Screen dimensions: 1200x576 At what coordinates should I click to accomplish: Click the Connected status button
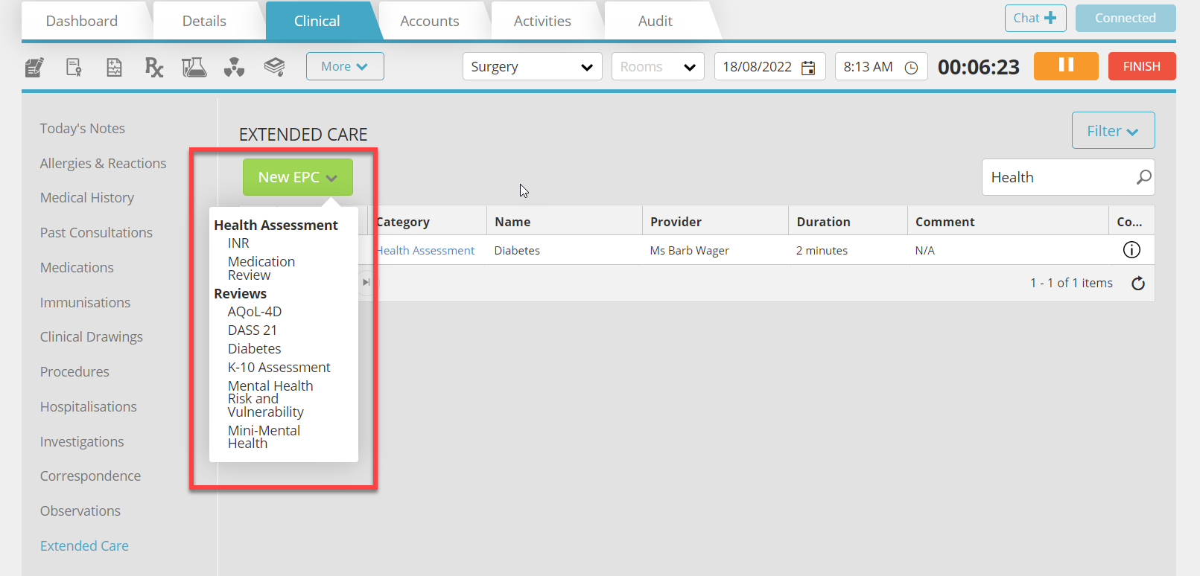click(x=1126, y=18)
